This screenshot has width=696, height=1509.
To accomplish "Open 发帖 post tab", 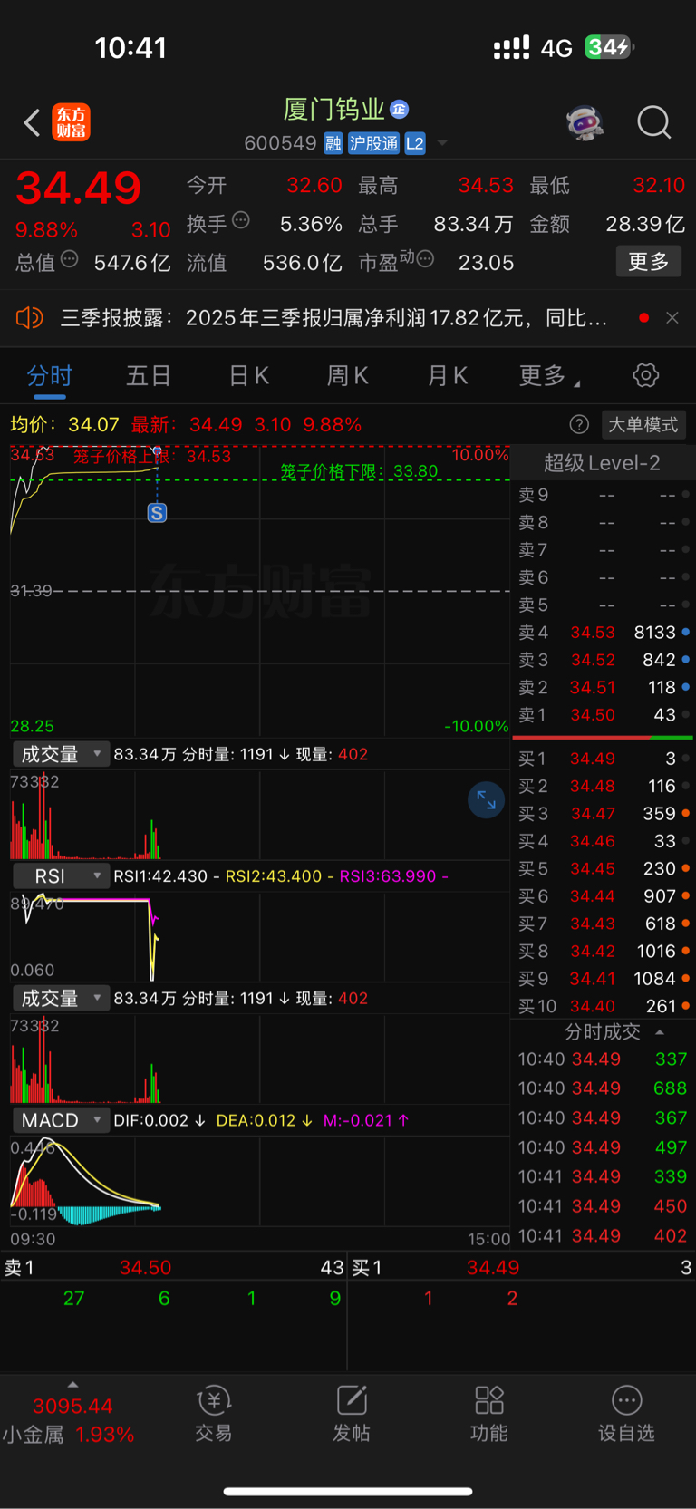I will [x=352, y=1414].
